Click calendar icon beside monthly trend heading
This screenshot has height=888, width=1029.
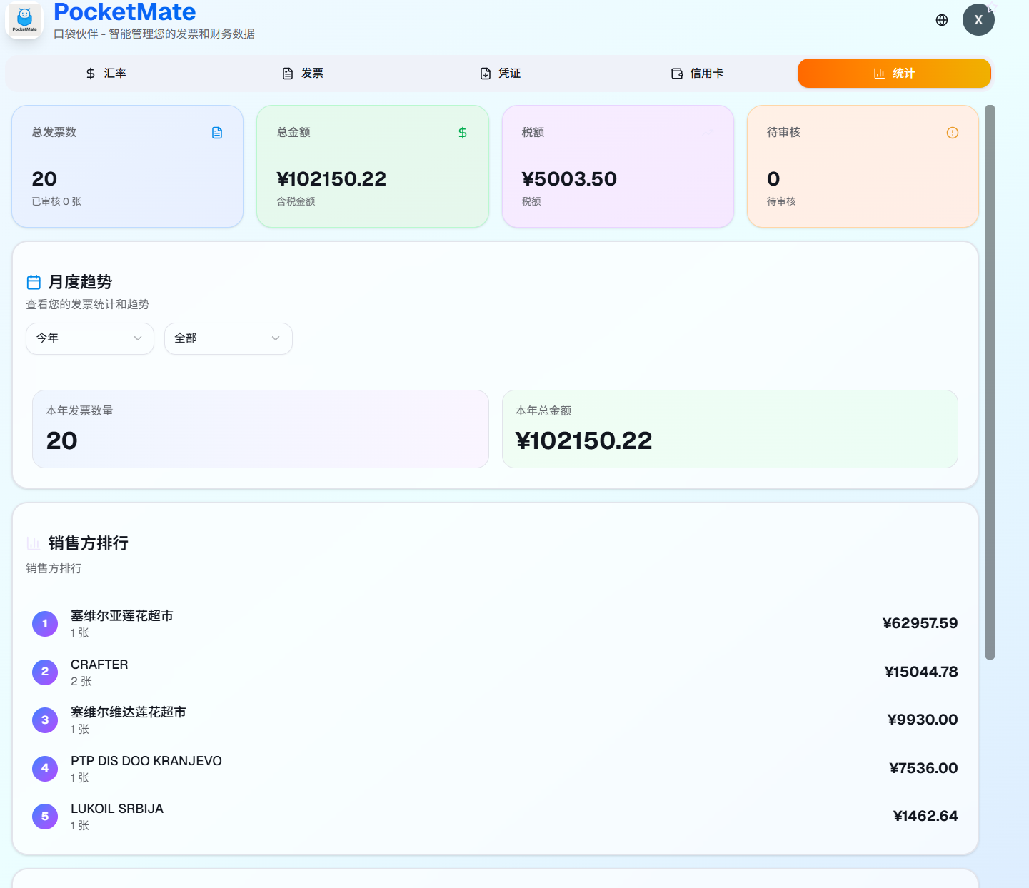coord(34,282)
